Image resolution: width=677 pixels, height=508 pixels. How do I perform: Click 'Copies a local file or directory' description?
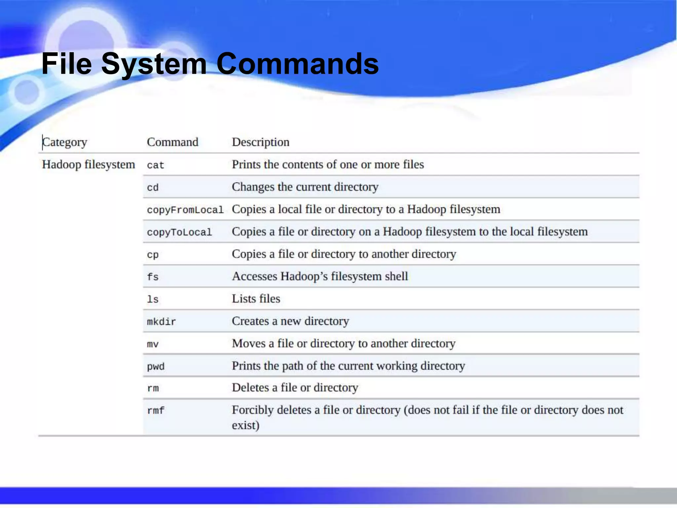click(366, 209)
